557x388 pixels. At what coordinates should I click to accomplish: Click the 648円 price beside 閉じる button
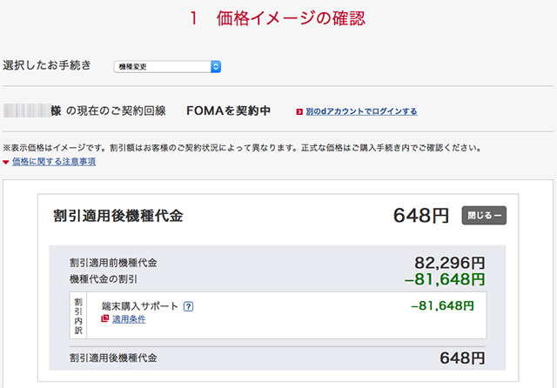421,216
